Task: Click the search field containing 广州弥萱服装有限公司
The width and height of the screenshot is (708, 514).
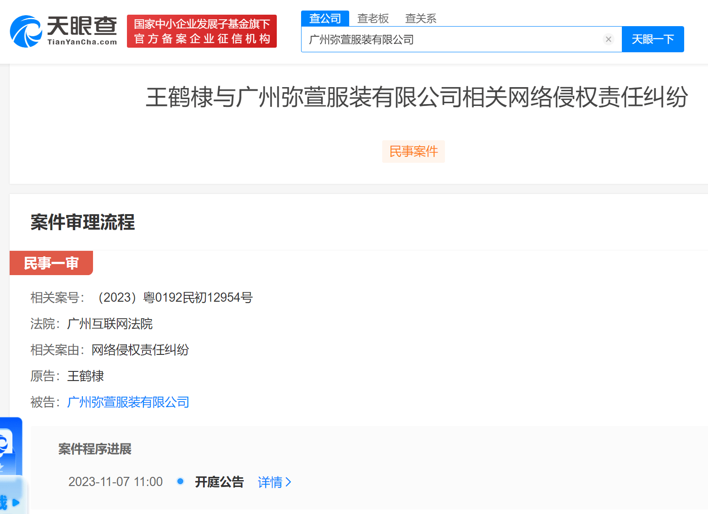Action: pos(454,39)
